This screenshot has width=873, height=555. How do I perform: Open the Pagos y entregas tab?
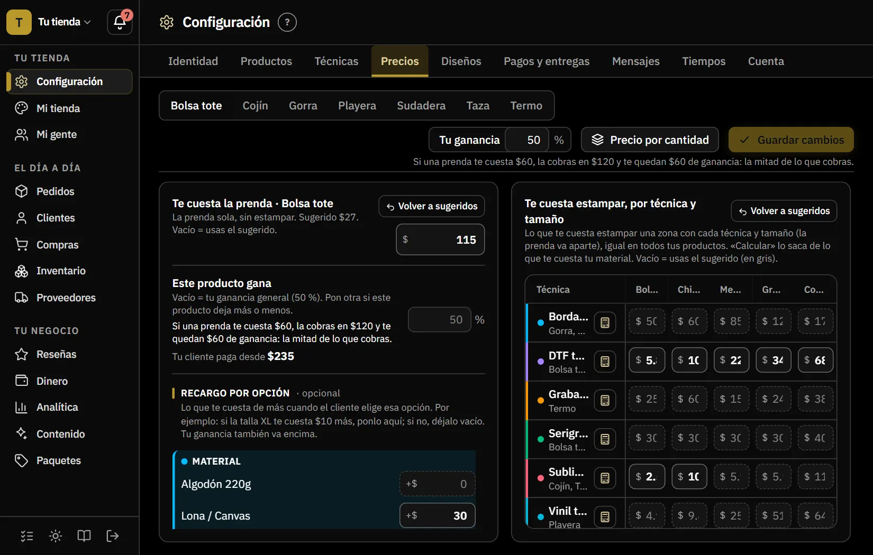pos(547,61)
